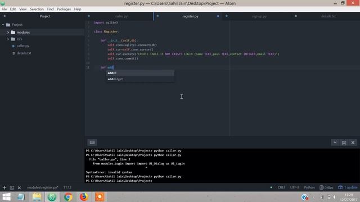Launch Firefox from the taskbar
Screen dimensions: 360x202
pos(84,197)
